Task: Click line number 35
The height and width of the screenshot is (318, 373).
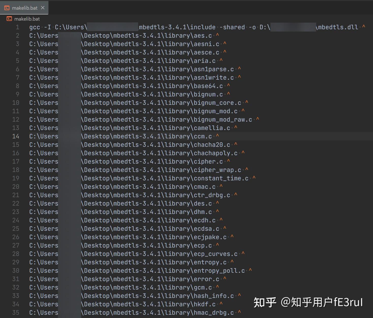Action: pyautogui.click(x=15, y=312)
